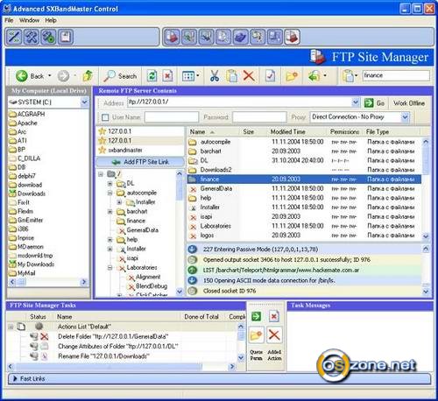
Task: Click the Paste clipboard icon
Action: click(231, 76)
